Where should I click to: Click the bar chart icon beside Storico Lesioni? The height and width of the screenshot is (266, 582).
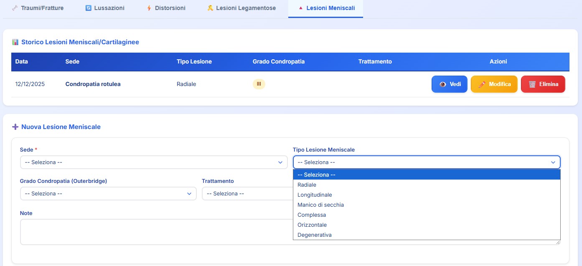(x=15, y=42)
